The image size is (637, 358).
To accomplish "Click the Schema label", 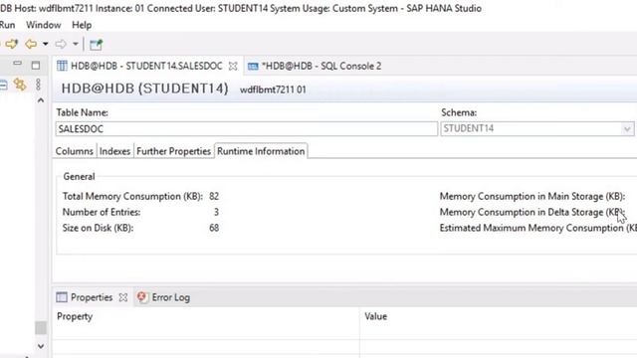I will [x=459, y=112].
